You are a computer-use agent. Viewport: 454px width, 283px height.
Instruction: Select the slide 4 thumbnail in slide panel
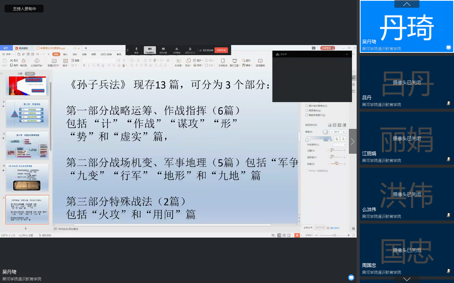(x=27, y=177)
